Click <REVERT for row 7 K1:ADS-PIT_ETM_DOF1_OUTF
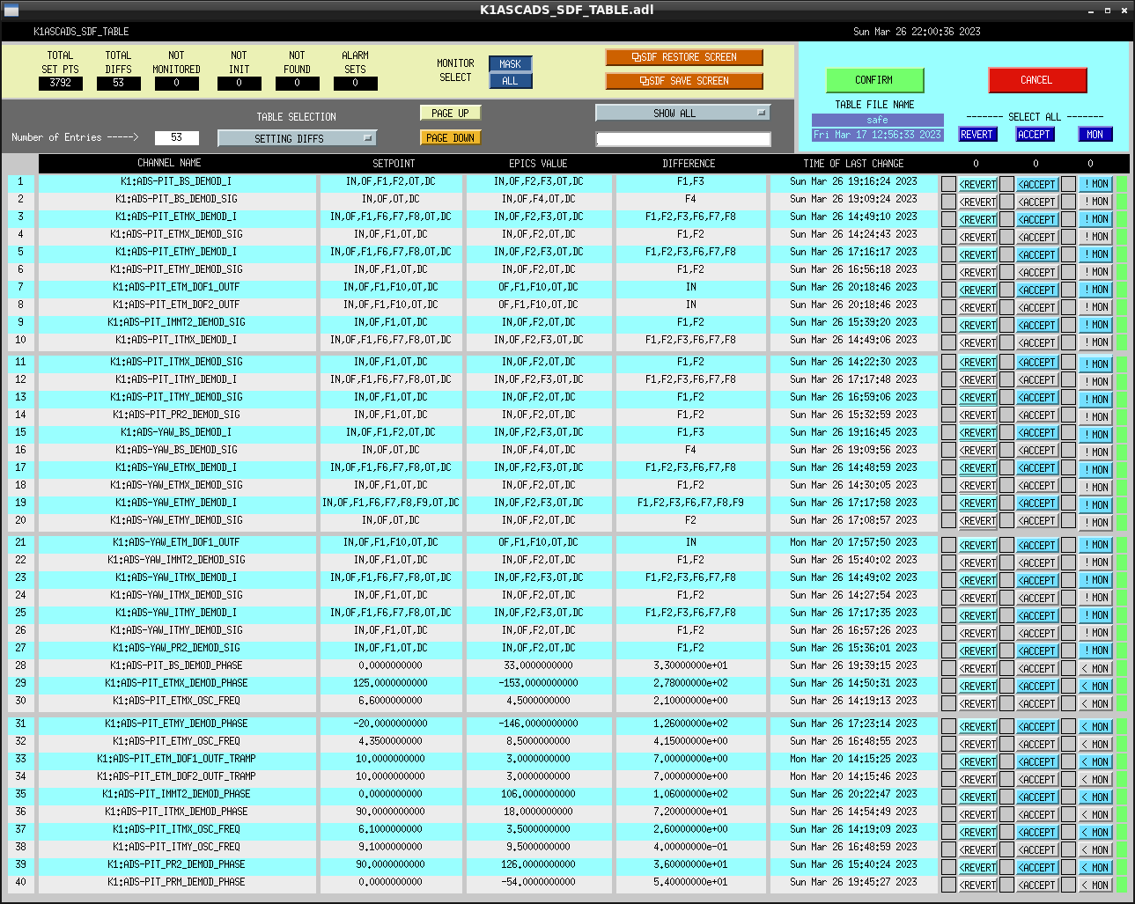 977,290
